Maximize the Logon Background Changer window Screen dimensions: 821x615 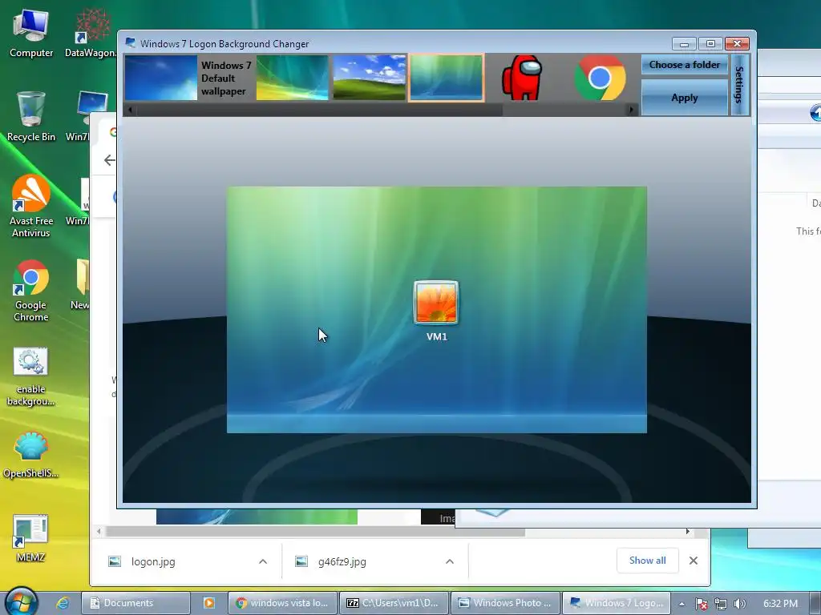click(710, 43)
